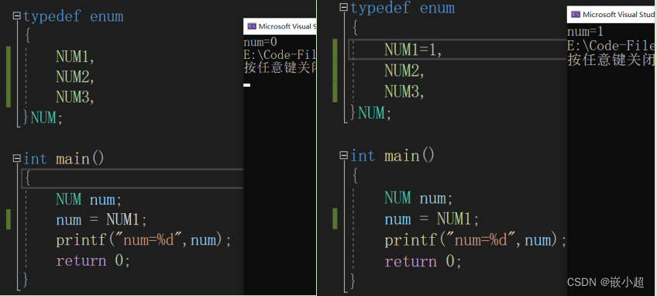The image size is (657, 296).
Task: Collapse int main() beside the num=1 console
Action: [343, 156]
